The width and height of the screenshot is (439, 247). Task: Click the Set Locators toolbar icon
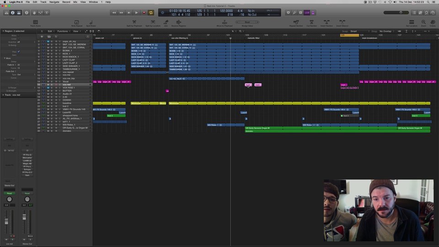coord(412,22)
